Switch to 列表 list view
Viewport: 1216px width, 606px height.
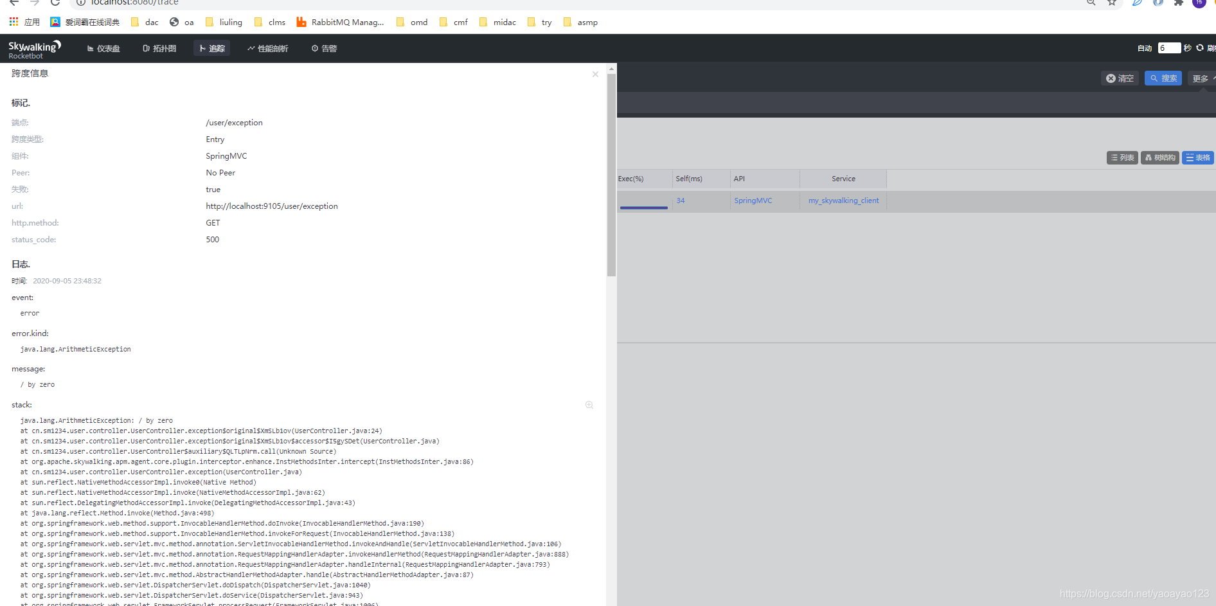coord(1122,157)
